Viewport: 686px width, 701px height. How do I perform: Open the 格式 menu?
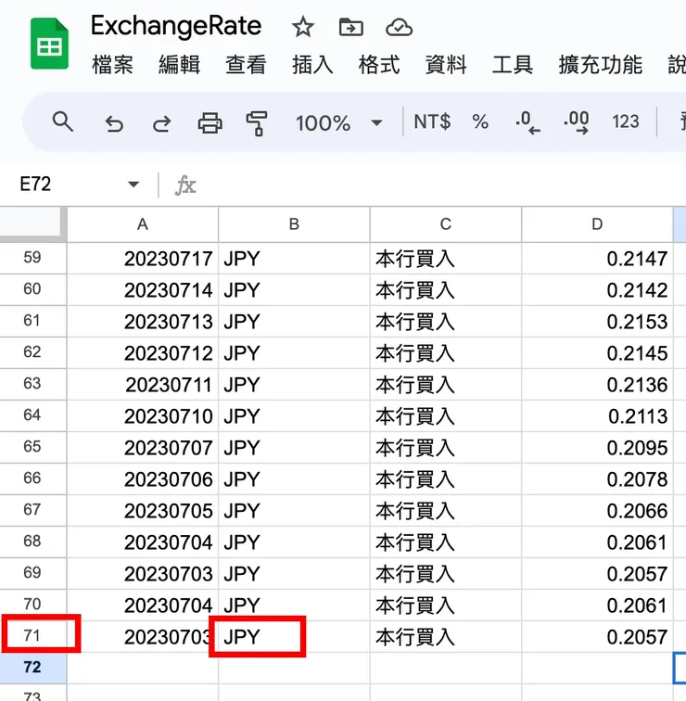(379, 65)
